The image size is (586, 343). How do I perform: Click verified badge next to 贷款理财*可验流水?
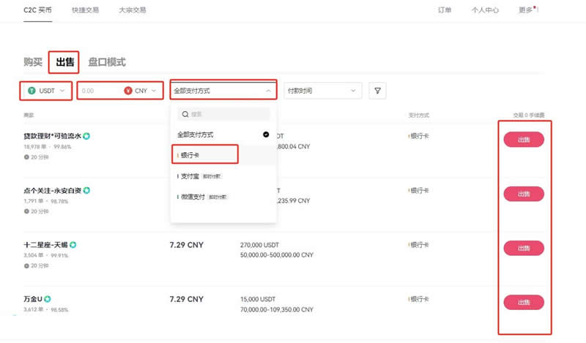coord(86,136)
